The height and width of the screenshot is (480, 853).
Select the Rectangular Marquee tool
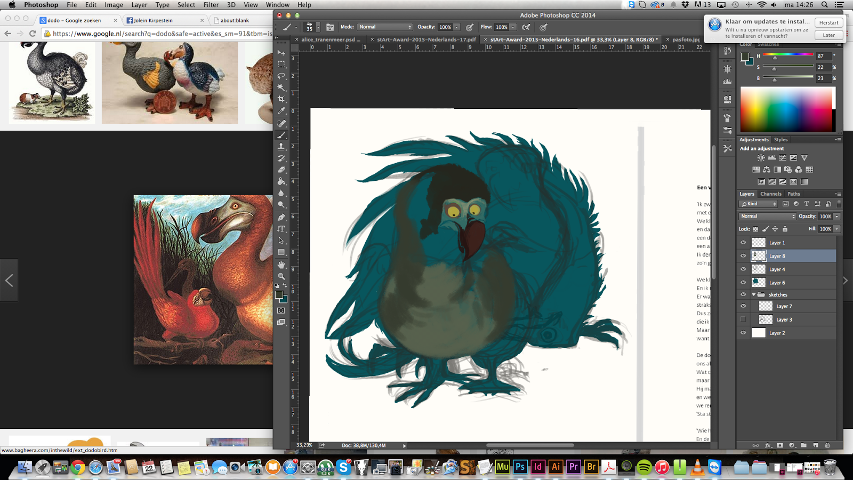tap(281, 65)
